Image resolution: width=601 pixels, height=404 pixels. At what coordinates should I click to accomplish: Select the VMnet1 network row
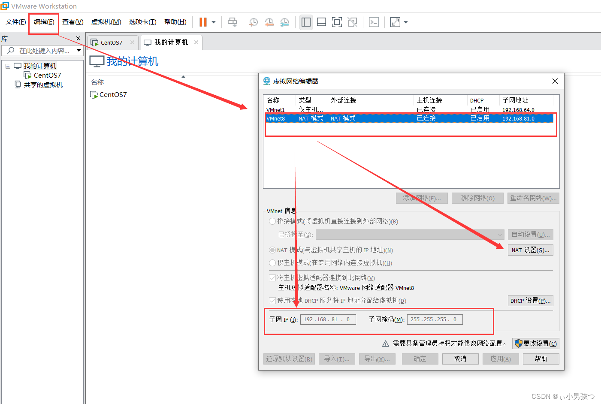pos(410,110)
